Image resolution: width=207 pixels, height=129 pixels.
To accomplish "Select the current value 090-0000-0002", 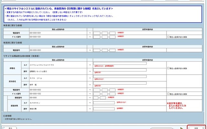I will coord(35,90).
